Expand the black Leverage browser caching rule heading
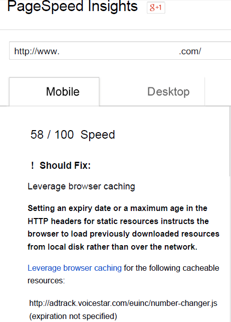The height and width of the screenshot is (322, 231). pyautogui.click(x=81, y=186)
